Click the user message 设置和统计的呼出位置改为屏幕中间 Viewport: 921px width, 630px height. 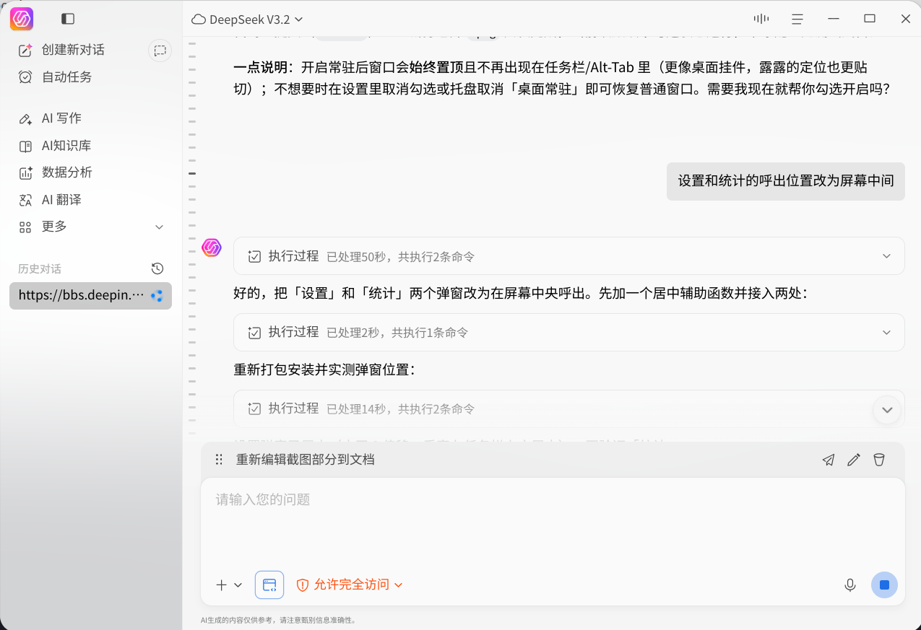point(786,181)
